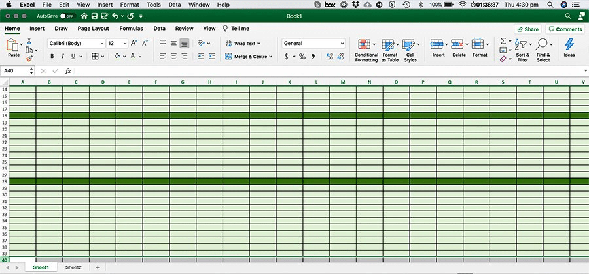Click Find & Select
The image size is (589, 274).
(543, 50)
